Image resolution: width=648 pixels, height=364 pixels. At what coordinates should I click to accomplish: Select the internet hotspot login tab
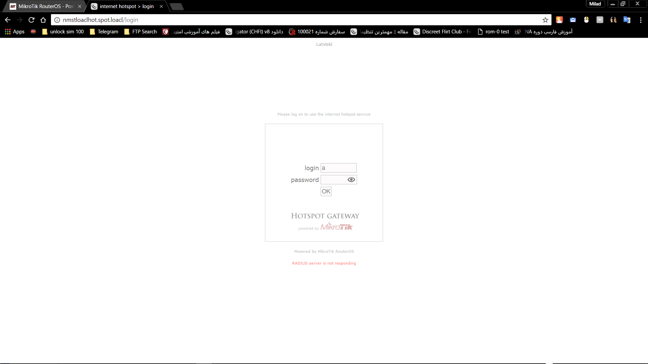[123, 6]
